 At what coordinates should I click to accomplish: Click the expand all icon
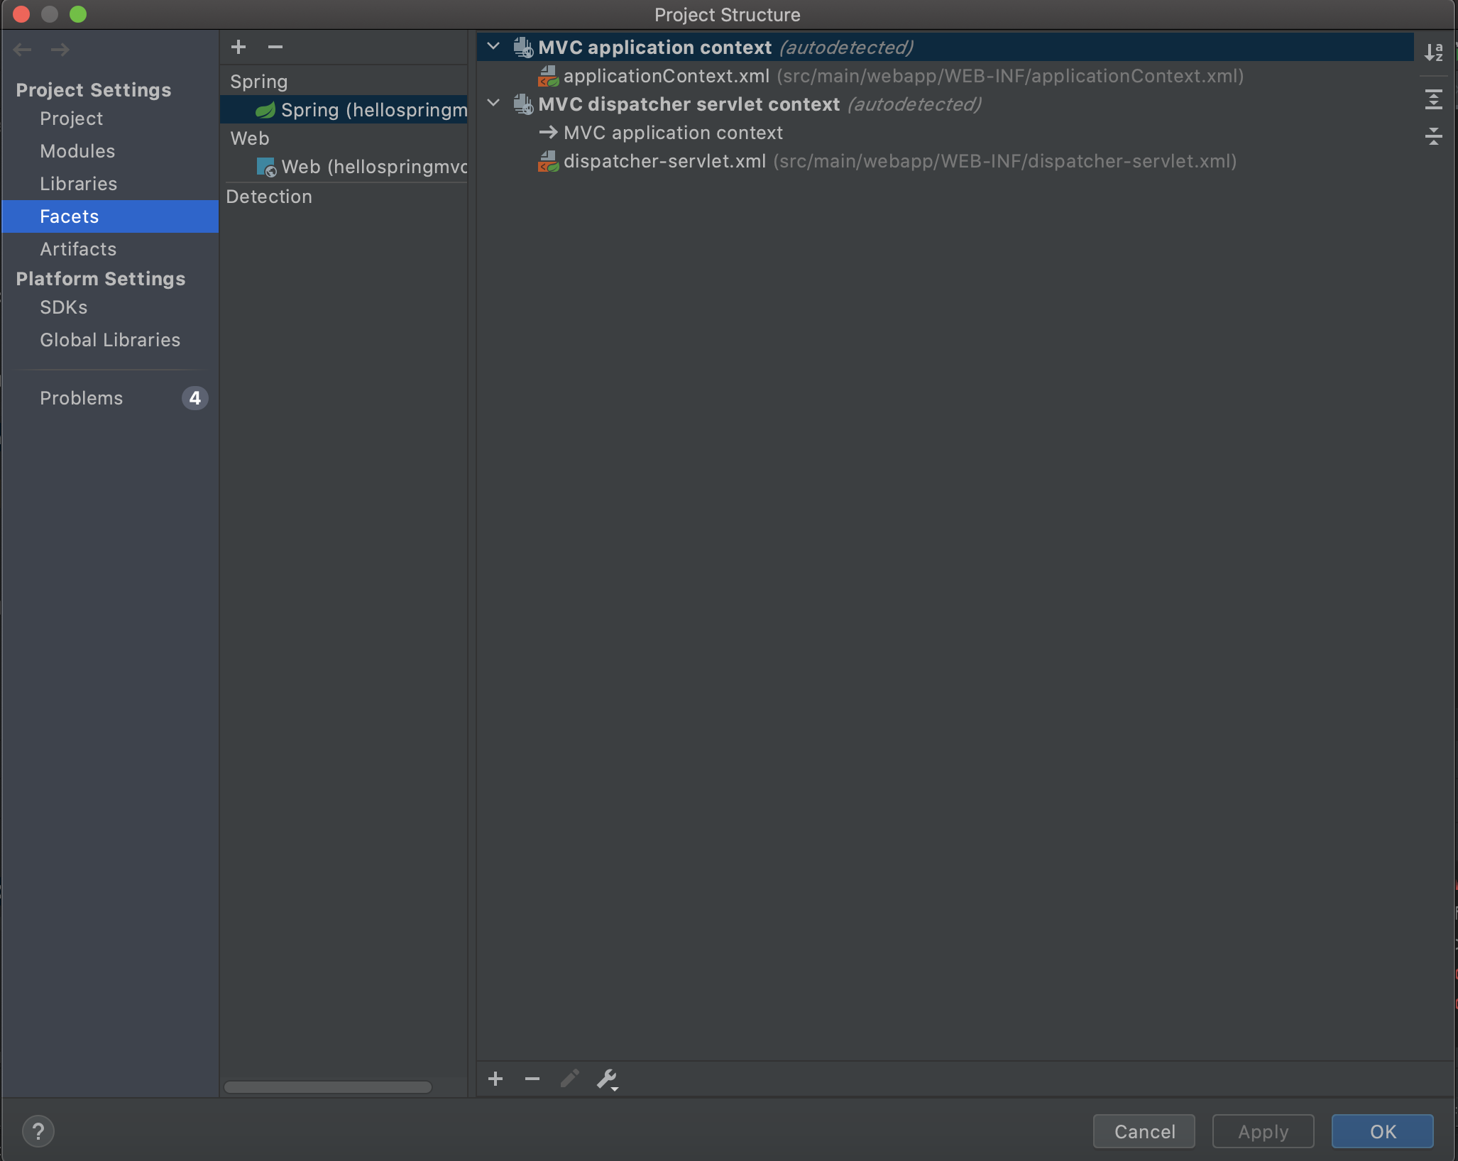point(1433,99)
